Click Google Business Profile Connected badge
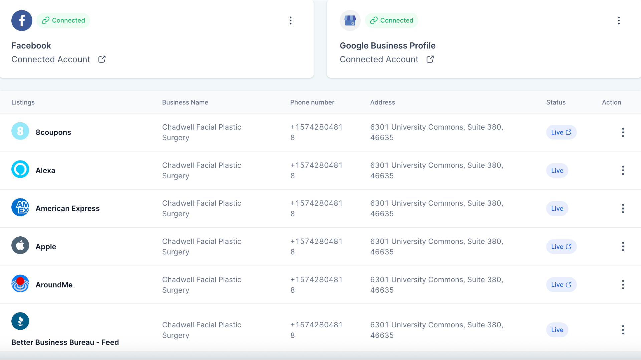Image resolution: width=641 pixels, height=360 pixels. (x=392, y=20)
